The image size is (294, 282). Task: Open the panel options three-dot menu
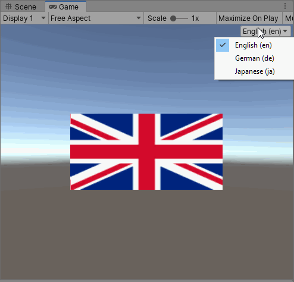point(285,6)
